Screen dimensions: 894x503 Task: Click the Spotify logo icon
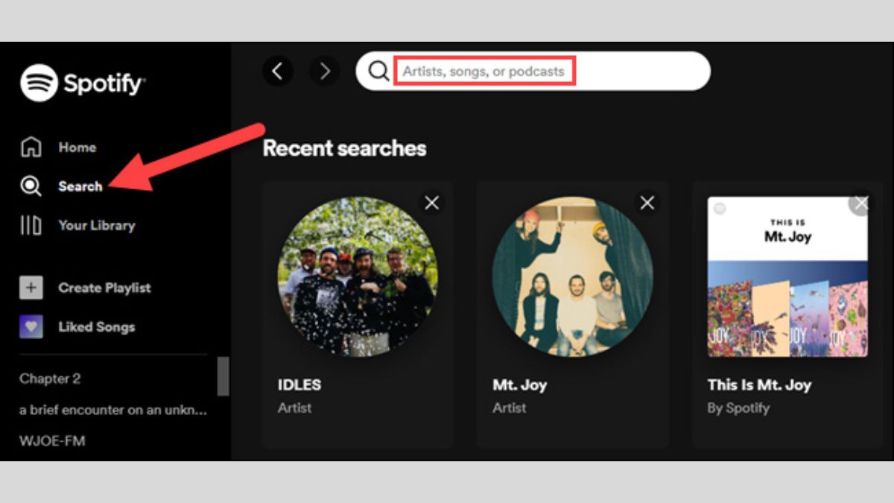coord(39,83)
